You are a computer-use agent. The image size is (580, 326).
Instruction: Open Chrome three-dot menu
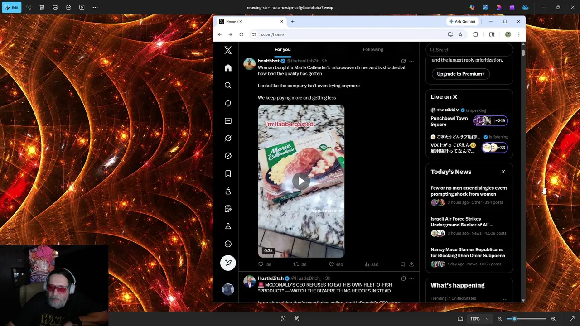pyautogui.click(x=519, y=34)
